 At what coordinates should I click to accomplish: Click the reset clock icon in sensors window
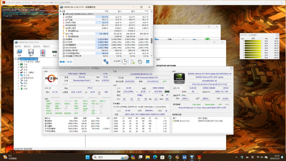124,62
